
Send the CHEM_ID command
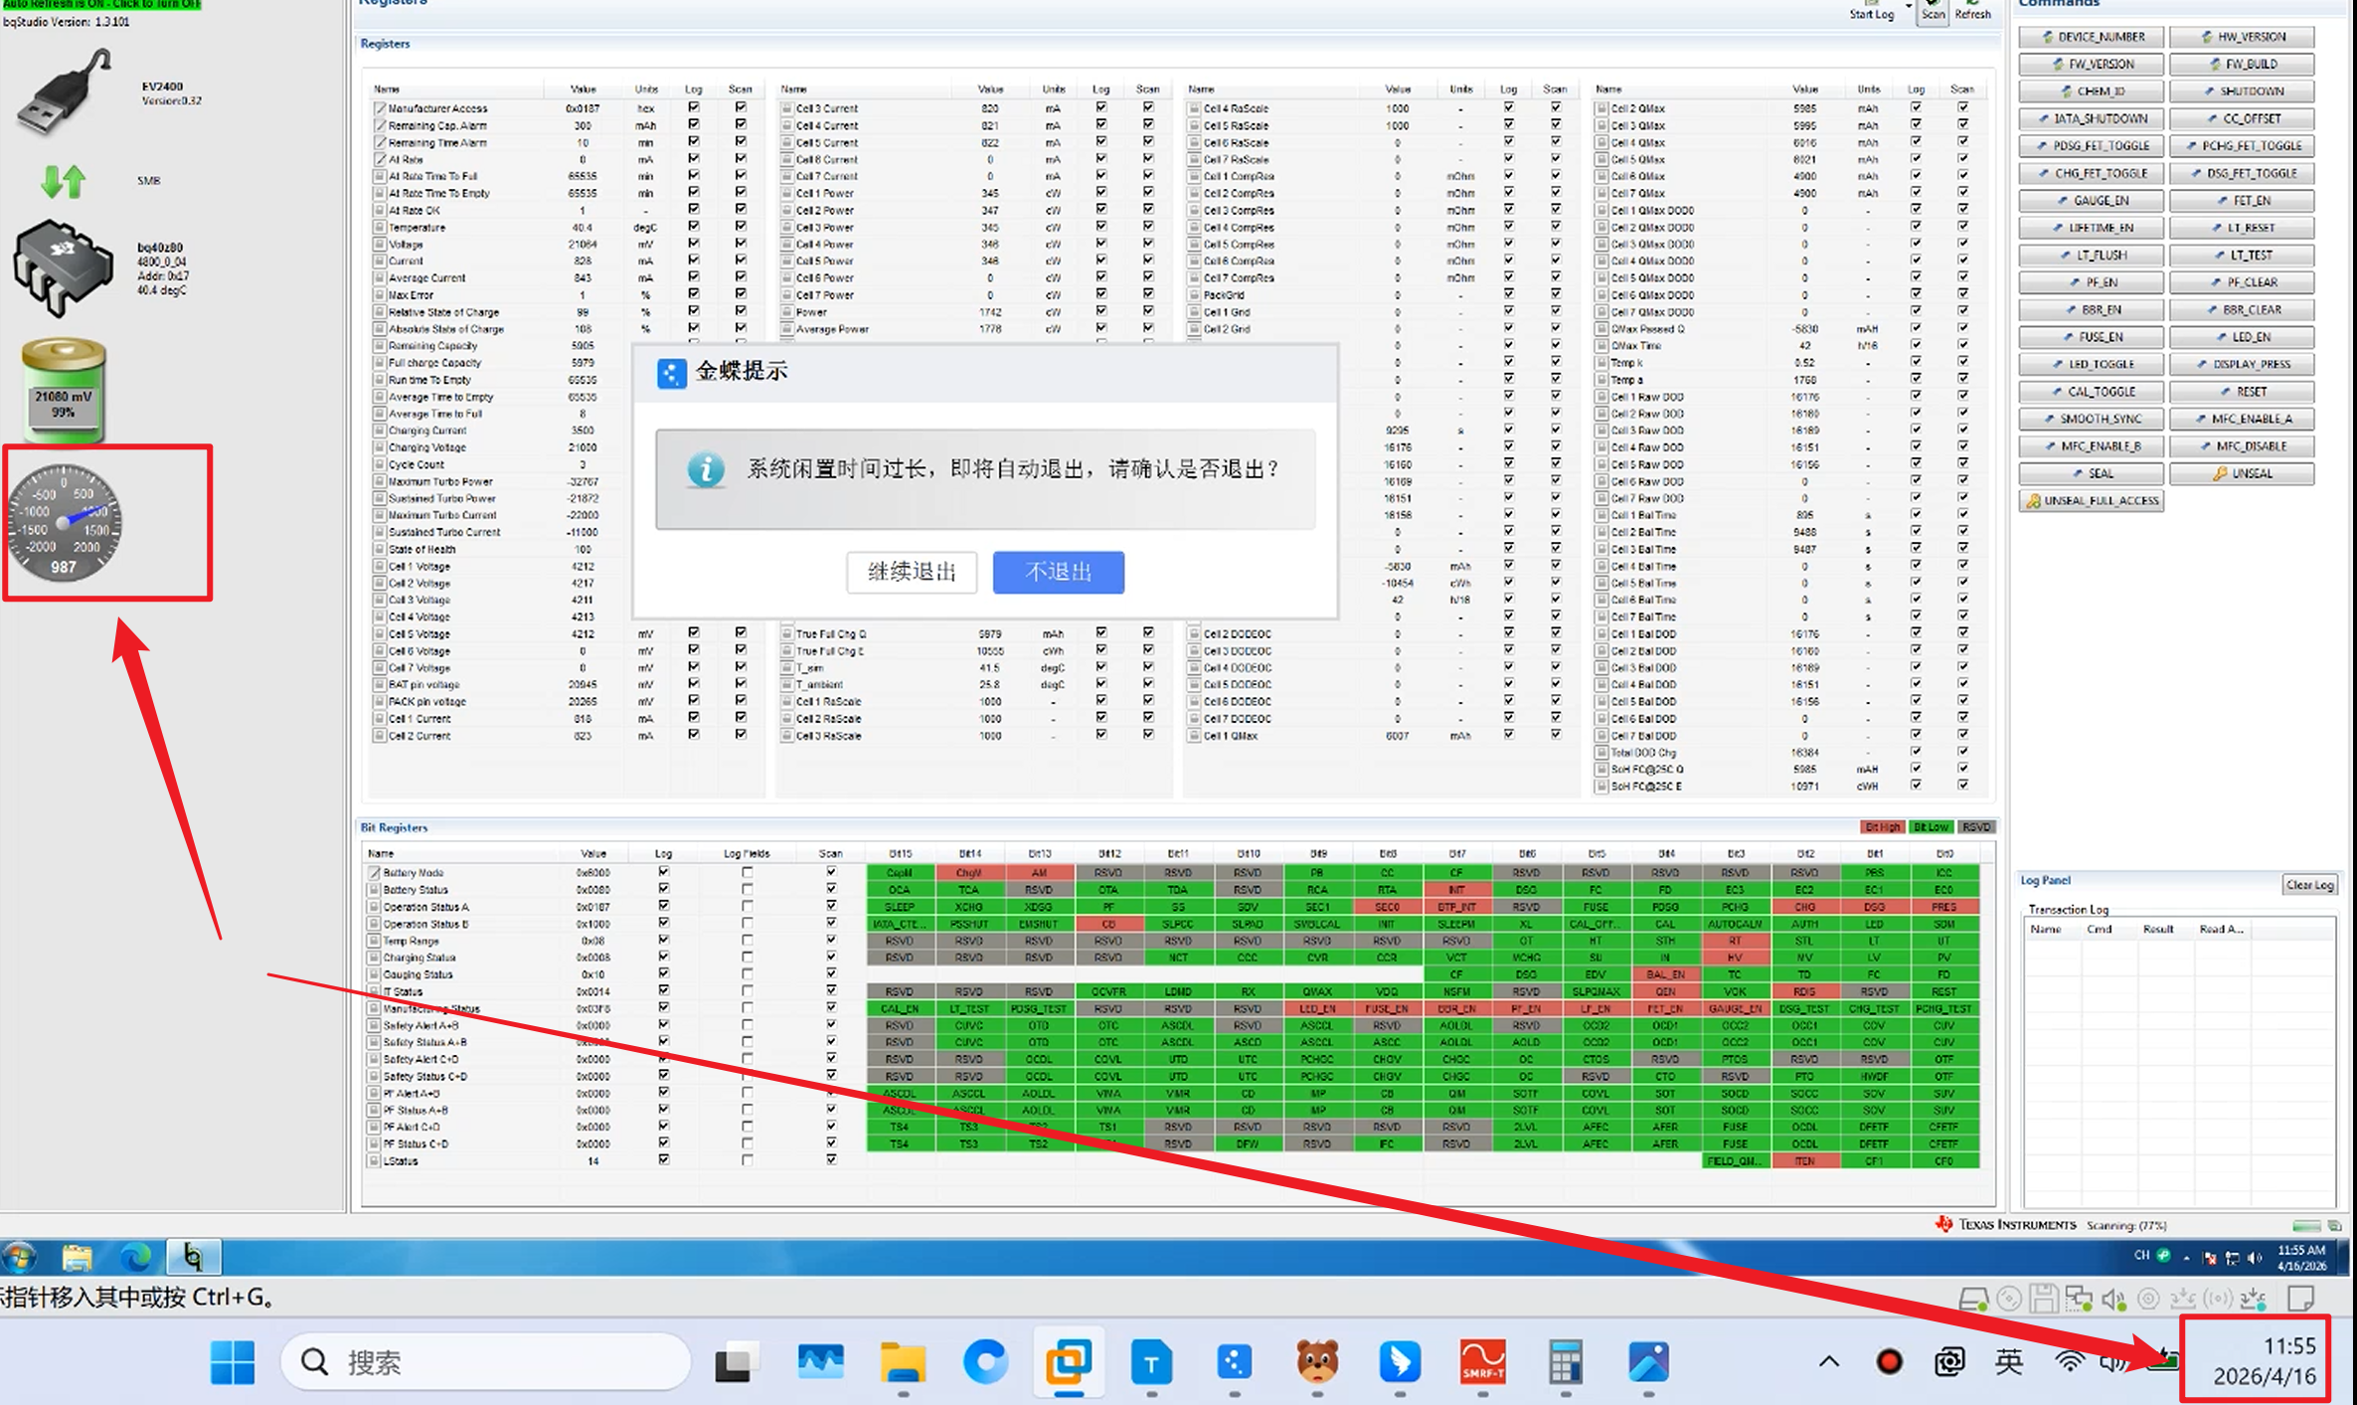pos(2092,91)
